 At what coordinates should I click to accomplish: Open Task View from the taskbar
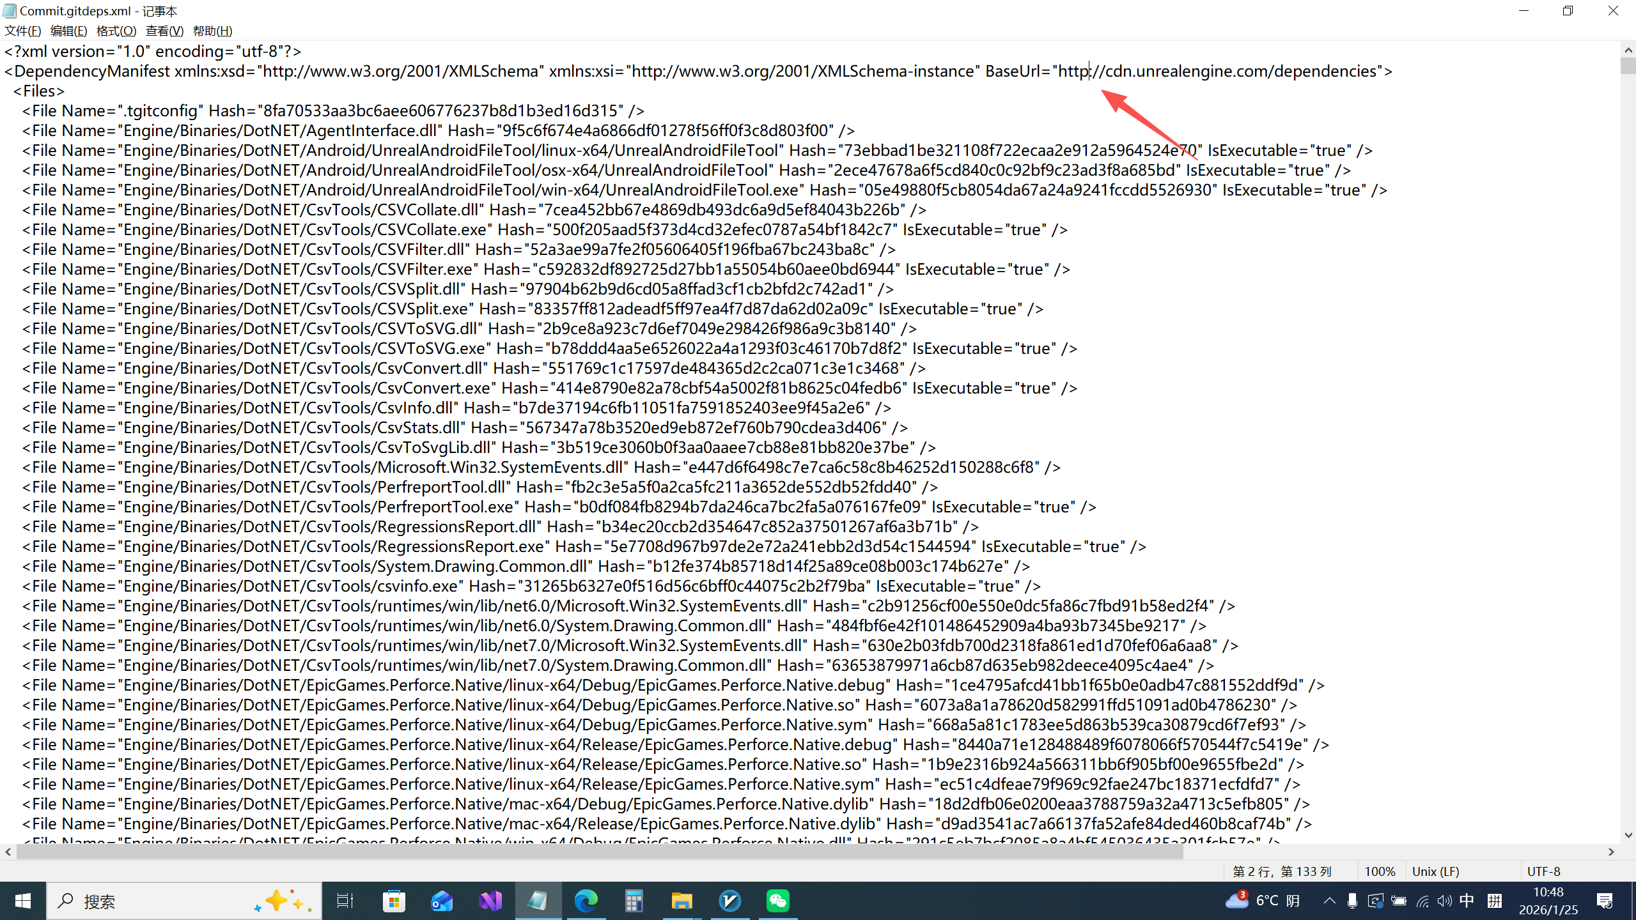tap(345, 901)
